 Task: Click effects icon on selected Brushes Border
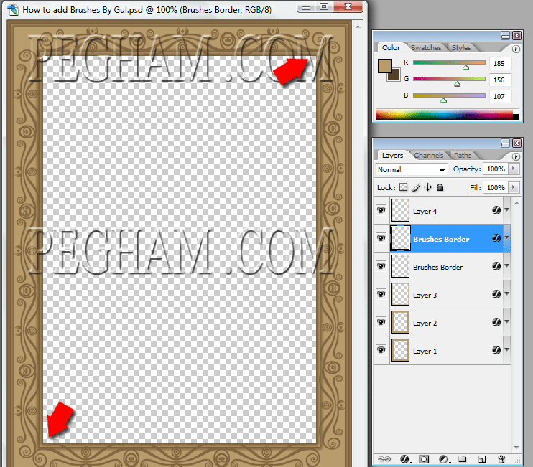[496, 238]
